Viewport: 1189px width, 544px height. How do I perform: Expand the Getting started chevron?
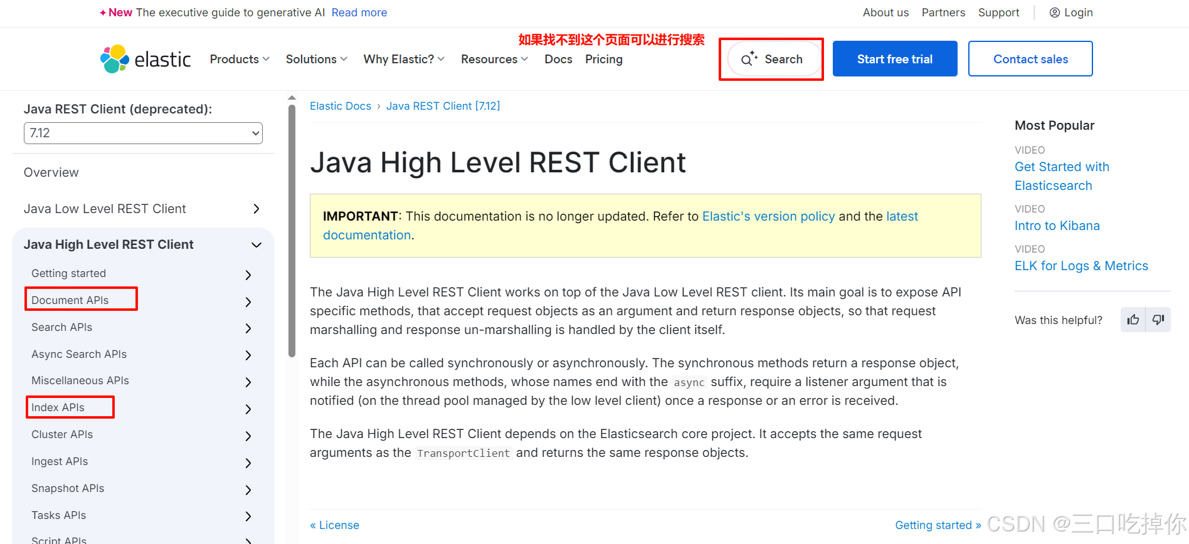coord(248,275)
